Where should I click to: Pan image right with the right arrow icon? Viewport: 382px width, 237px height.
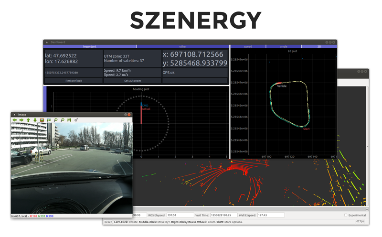pyautogui.click(x=21, y=120)
